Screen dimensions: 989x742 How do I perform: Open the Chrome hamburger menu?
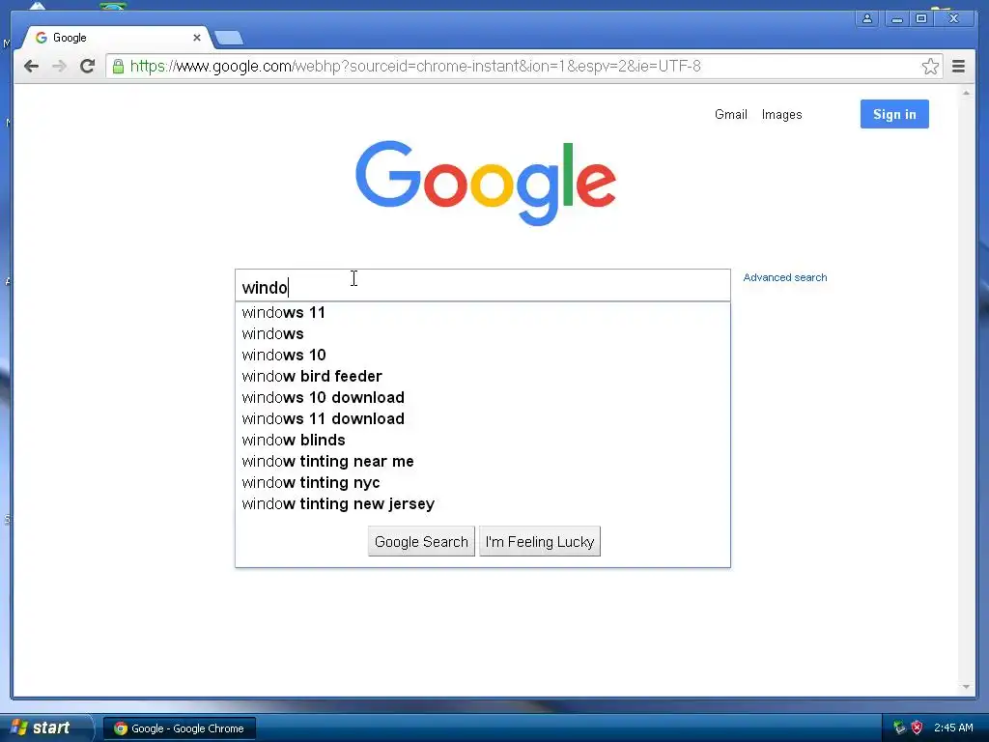[958, 67]
